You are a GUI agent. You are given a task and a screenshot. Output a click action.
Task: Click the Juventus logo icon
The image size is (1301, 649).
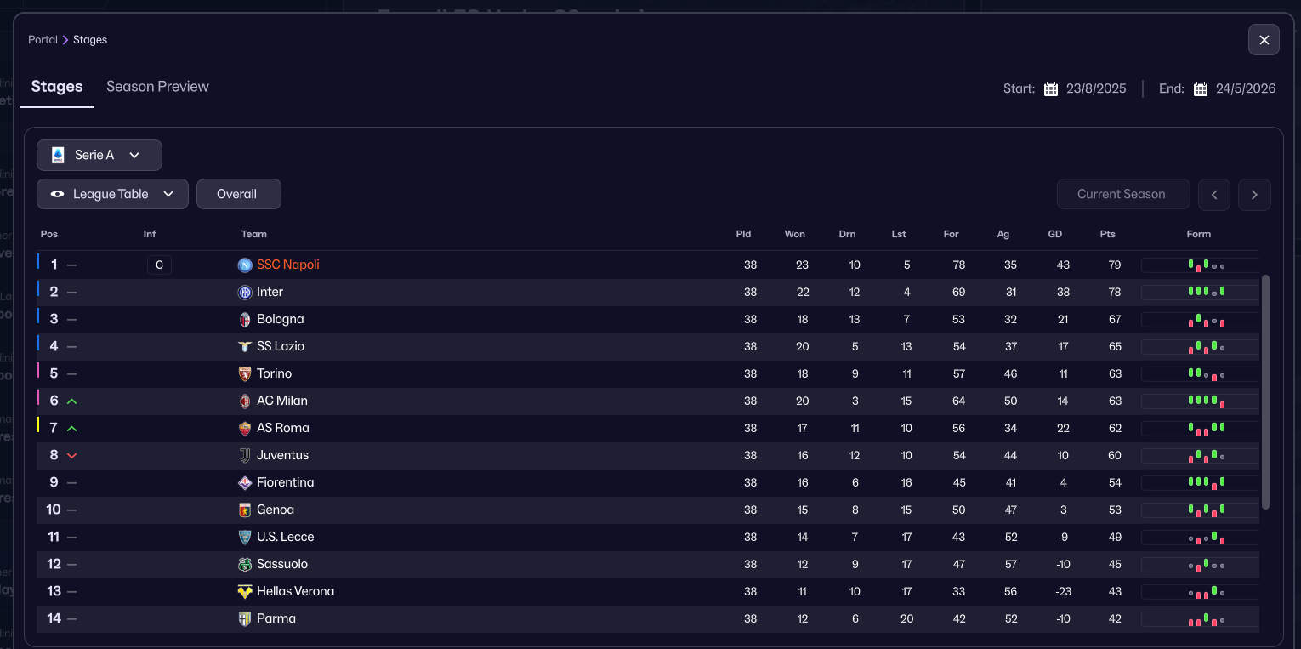click(x=245, y=455)
